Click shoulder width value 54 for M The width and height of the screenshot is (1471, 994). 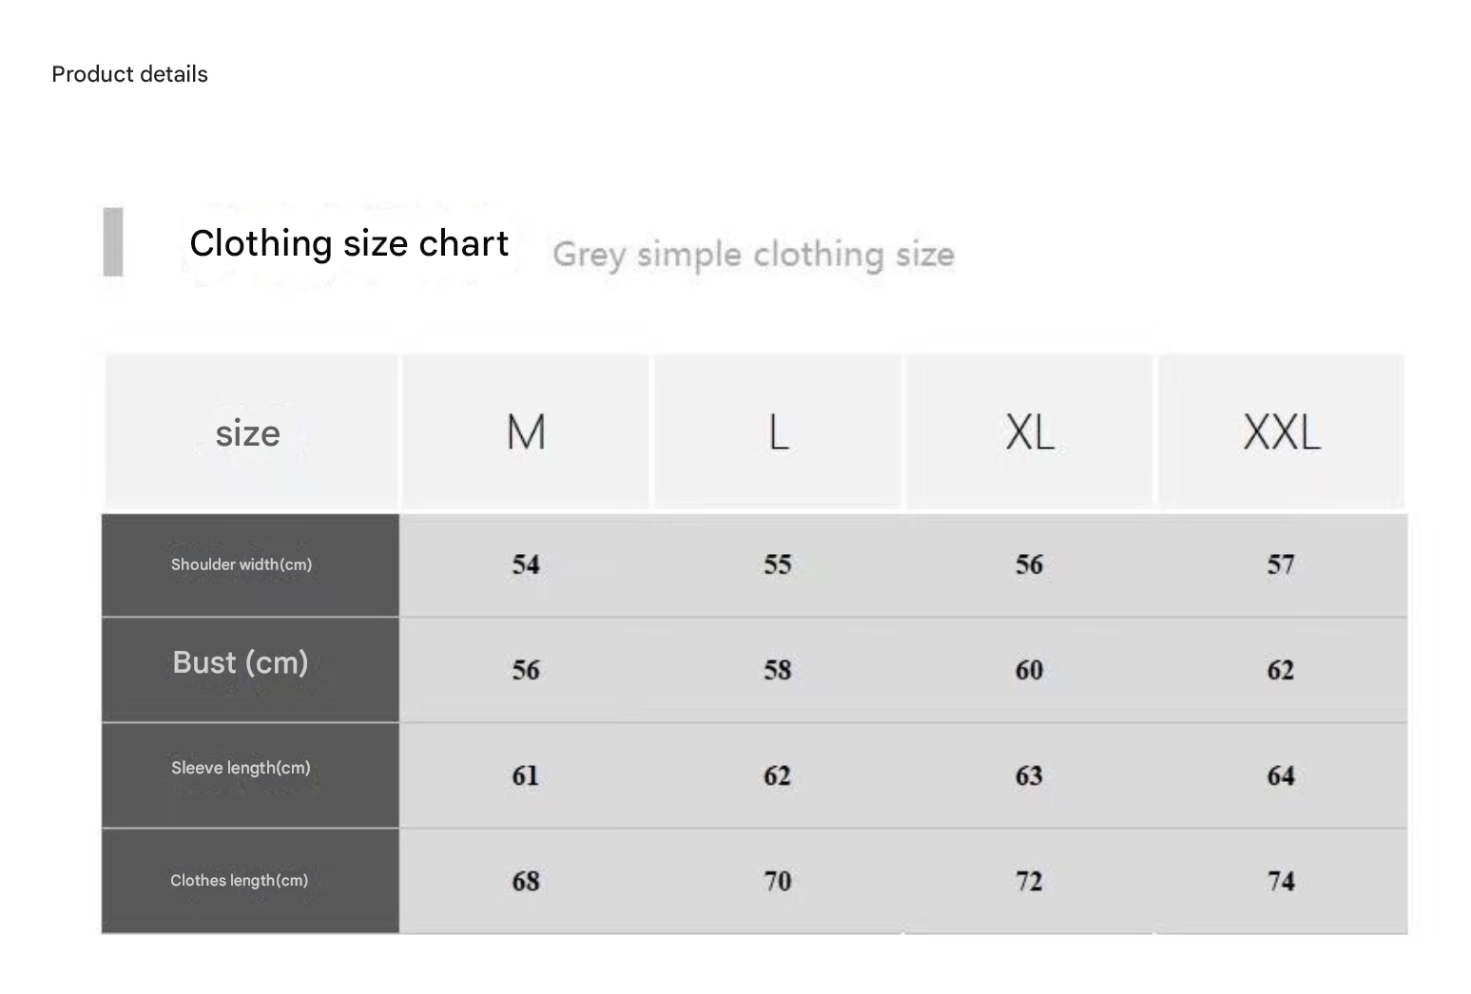526,564
